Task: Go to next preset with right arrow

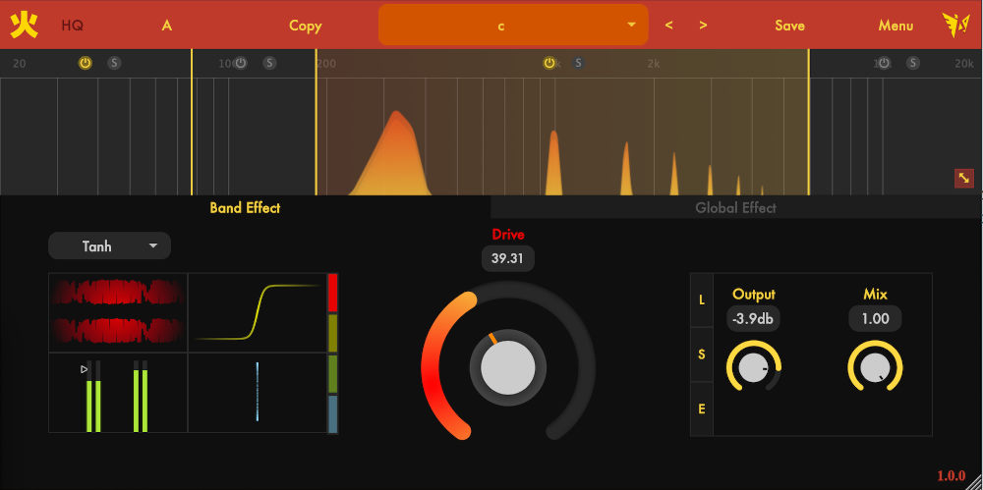Action: [703, 26]
